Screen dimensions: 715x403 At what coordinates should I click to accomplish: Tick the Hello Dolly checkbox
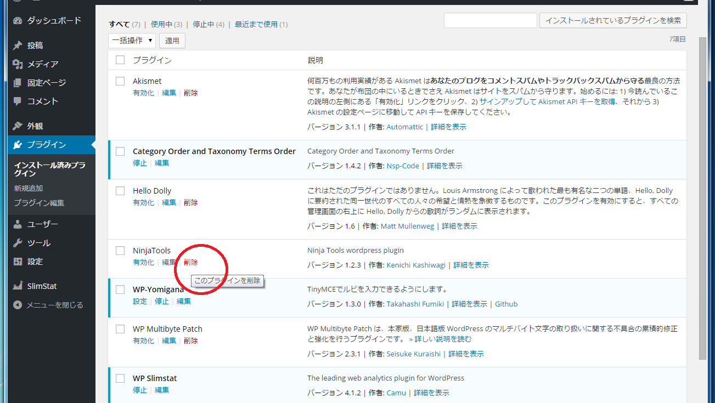[x=120, y=191]
